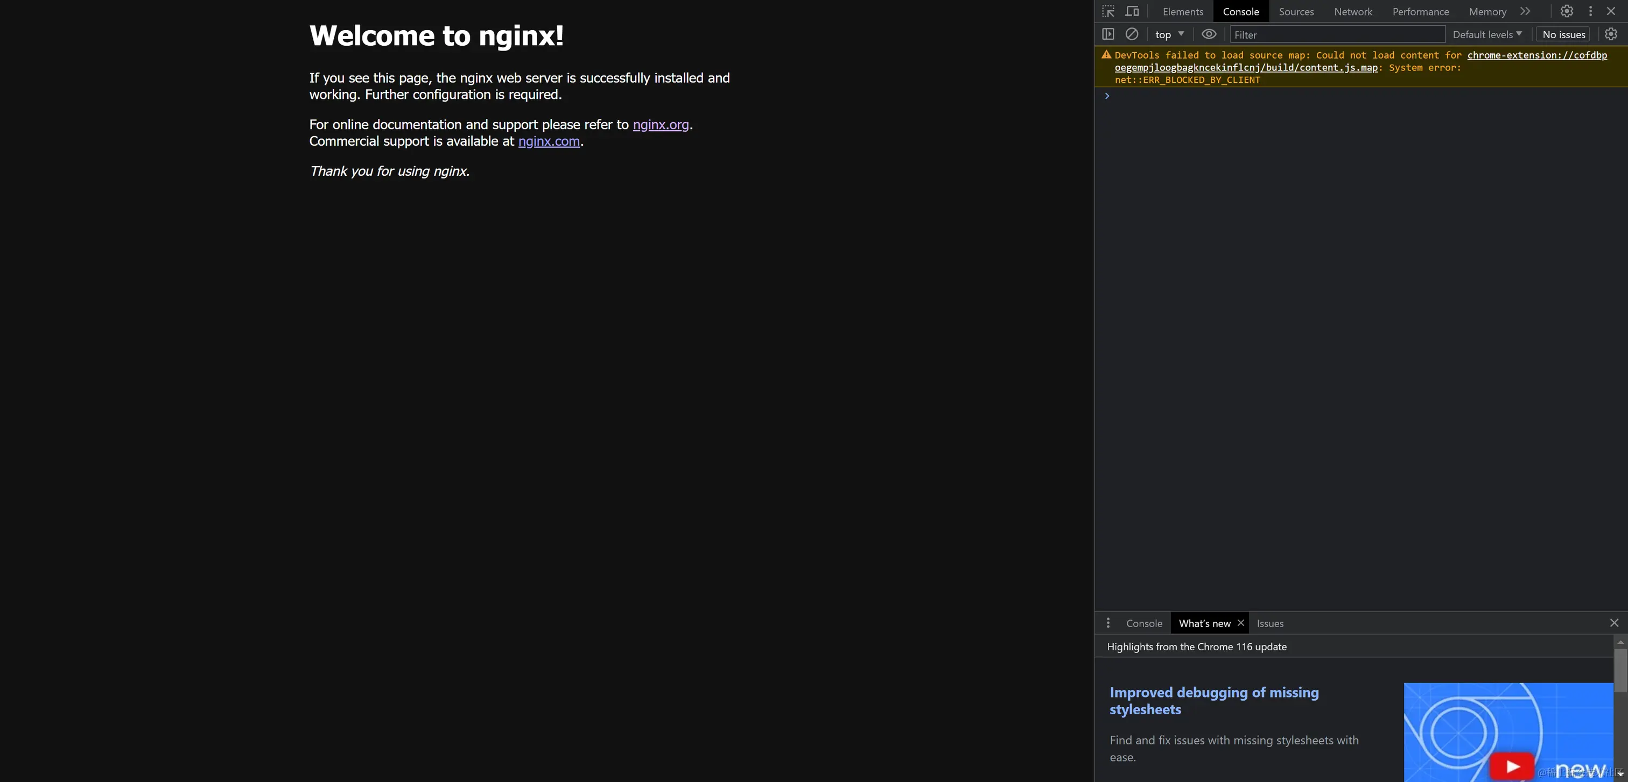Click the No issues button
The image size is (1628, 782).
(1563, 35)
